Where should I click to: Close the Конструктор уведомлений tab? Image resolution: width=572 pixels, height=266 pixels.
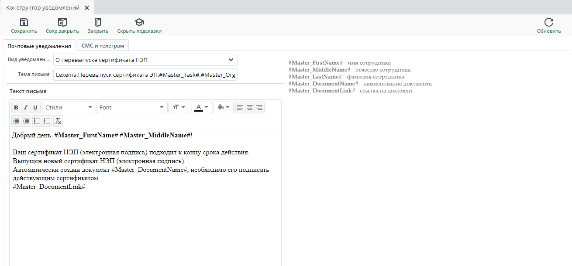point(87,8)
